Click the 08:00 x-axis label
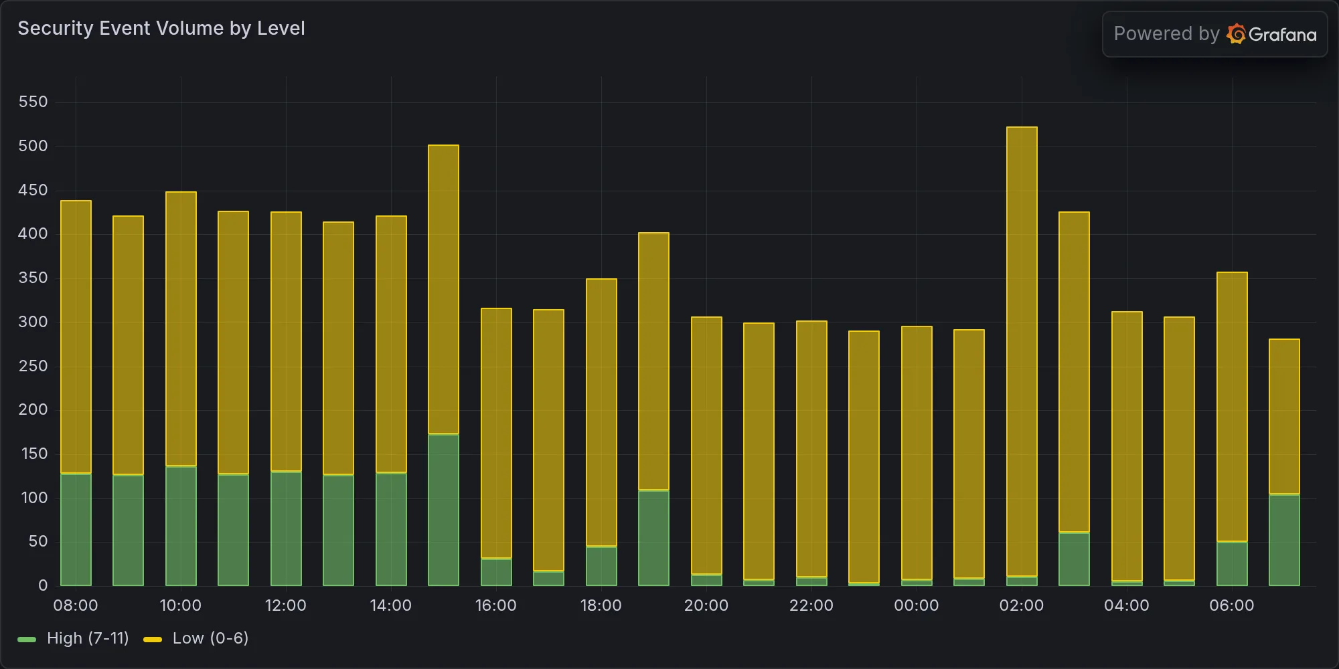 click(76, 605)
